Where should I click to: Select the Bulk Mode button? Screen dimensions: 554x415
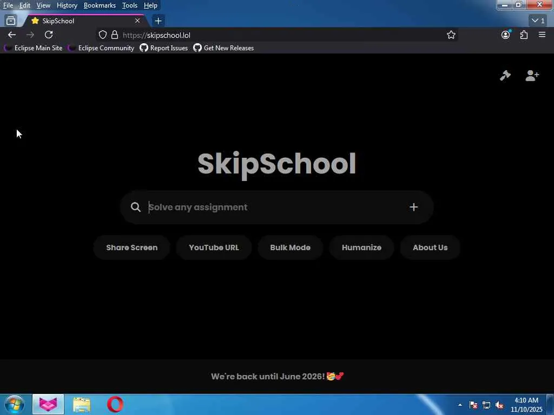pyautogui.click(x=290, y=247)
